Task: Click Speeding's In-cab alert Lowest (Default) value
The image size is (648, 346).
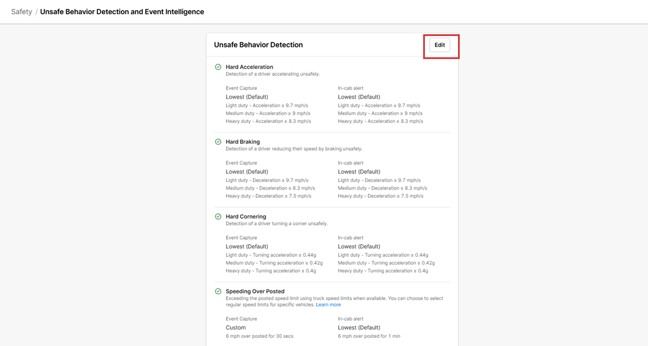Action: (x=359, y=328)
